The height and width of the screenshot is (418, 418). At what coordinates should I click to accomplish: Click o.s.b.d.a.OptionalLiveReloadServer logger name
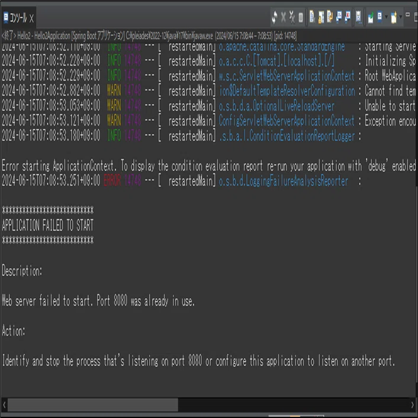(x=276, y=106)
